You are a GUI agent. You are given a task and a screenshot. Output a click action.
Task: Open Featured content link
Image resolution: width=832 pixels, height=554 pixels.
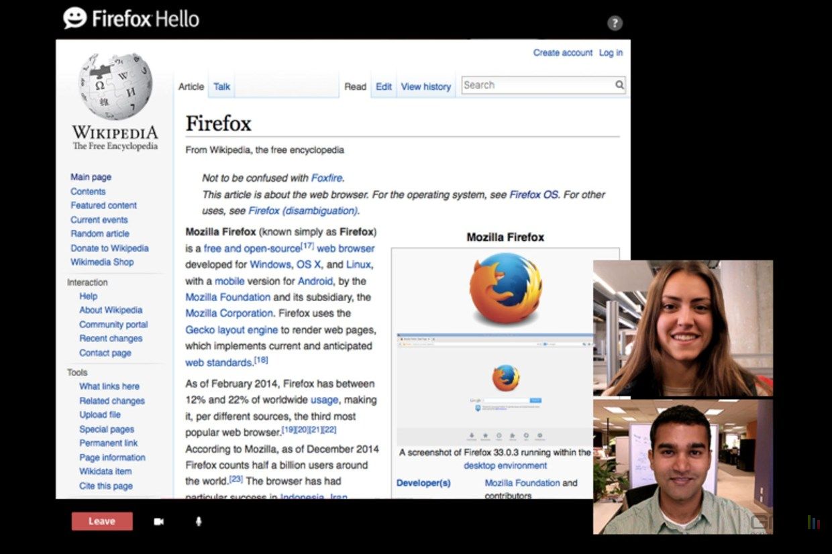click(x=103, y=205)
